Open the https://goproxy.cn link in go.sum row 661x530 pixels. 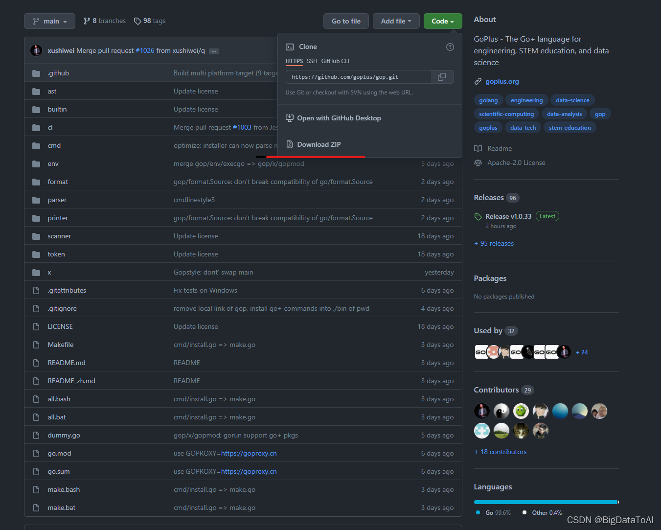click(249, 471)
